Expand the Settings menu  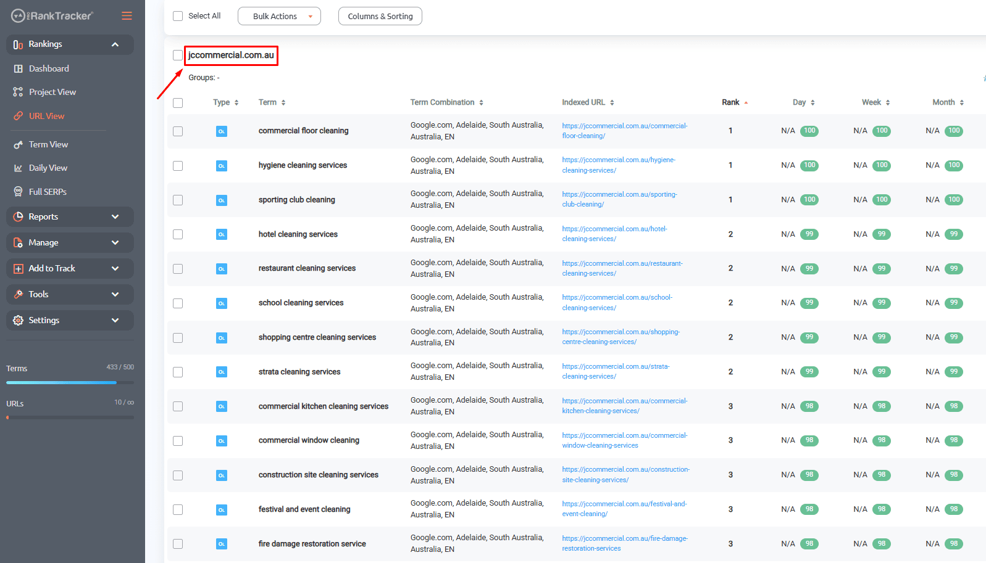click(70, 321)
